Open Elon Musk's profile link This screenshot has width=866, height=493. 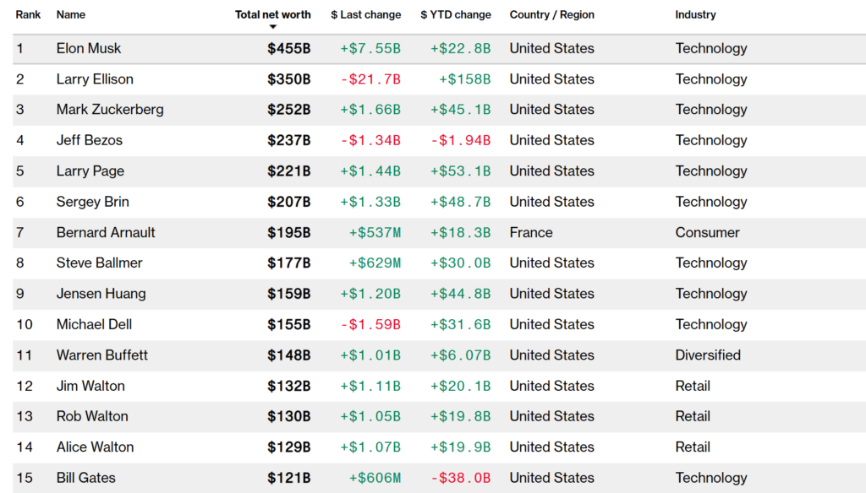[89, 48]
